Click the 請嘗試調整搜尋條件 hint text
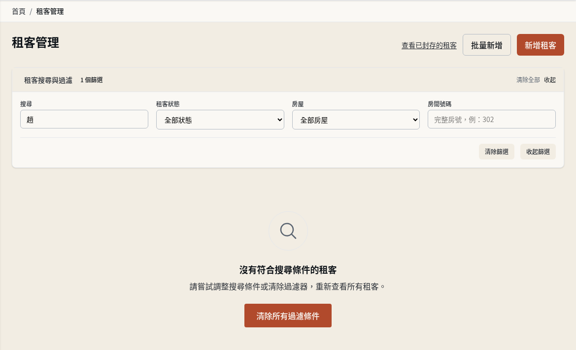 tap(287, 286)
